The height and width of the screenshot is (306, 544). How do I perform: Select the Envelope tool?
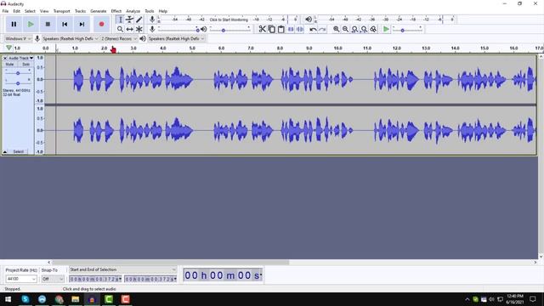tap(129, 20)
